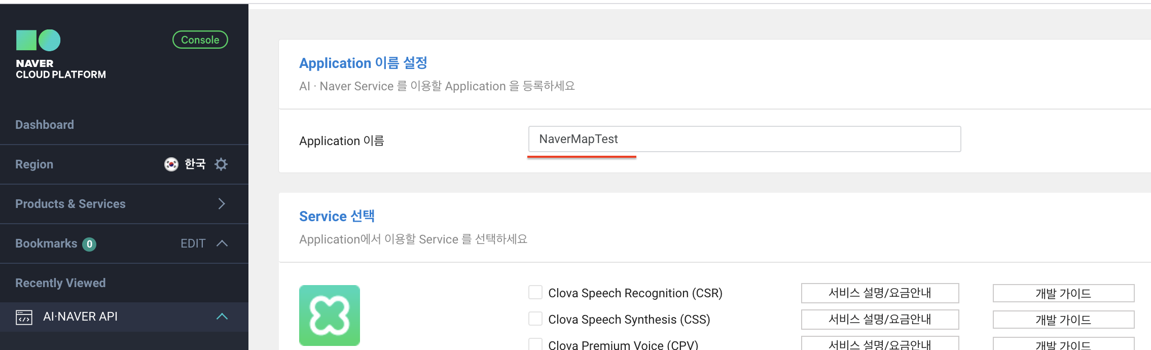
Task: Click the Korea flag region icon
Action: point(171,164)
